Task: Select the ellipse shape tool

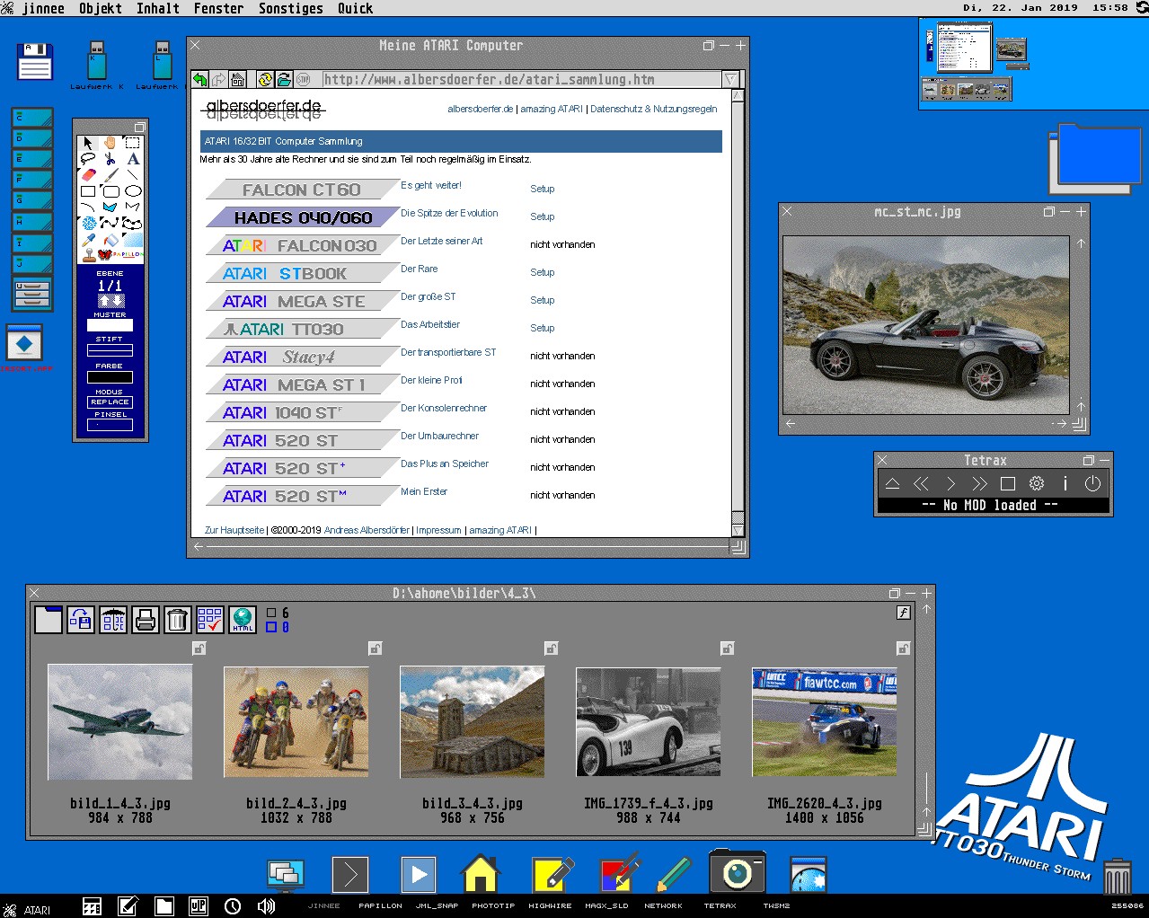Action: [132, 191]
